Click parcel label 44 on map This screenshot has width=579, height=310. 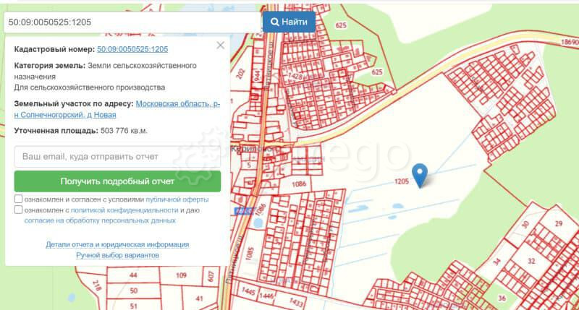(x=133, y=275)
